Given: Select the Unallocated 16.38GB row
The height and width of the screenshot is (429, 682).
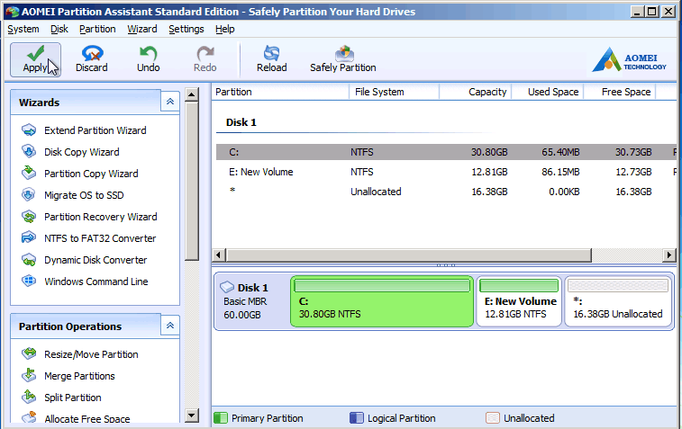Looking at the screenshot, I should (x=446, y=192).
